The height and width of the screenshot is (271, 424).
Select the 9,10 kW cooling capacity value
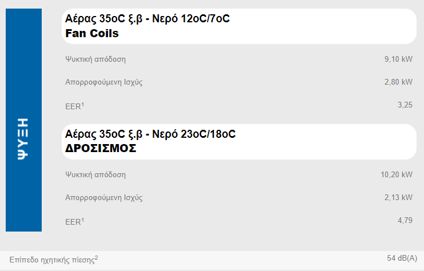coord(398,59)
